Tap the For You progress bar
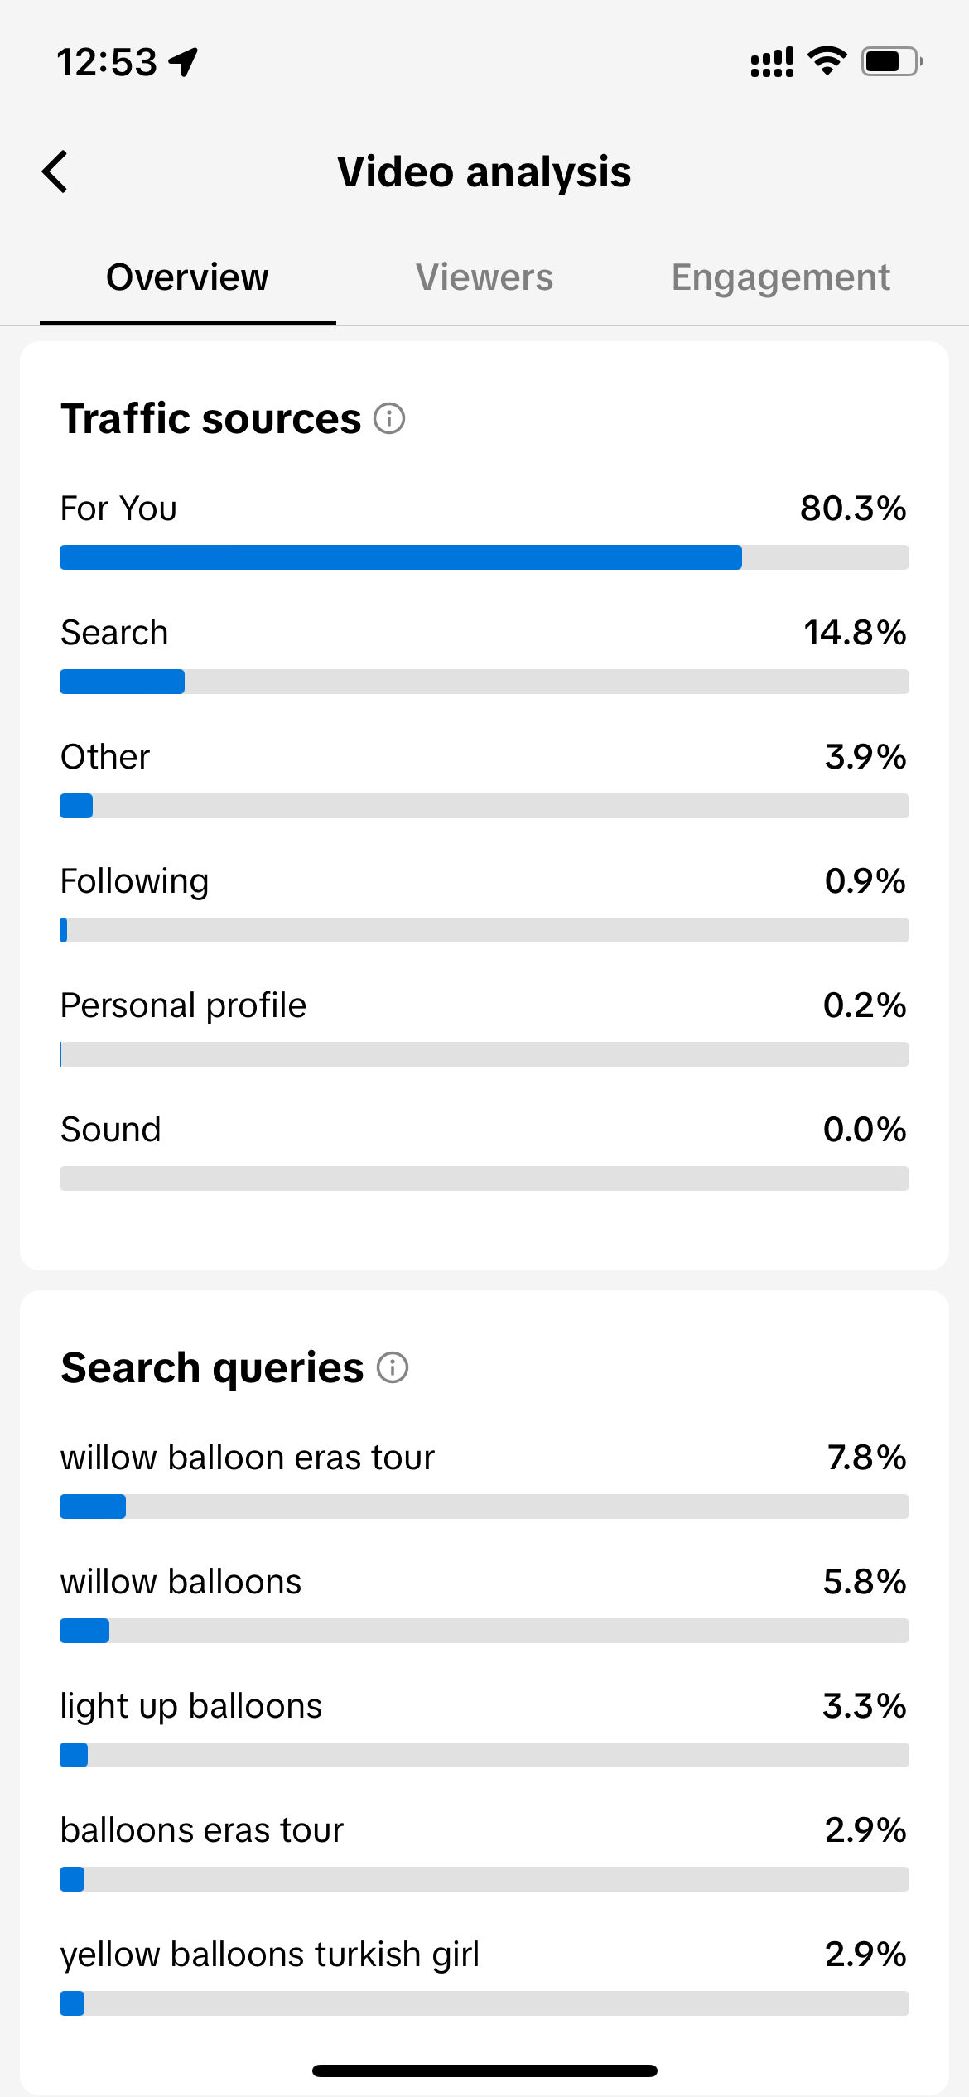Image resolution: width=969 pixels, height=2097 pixels. coord(484,557)
